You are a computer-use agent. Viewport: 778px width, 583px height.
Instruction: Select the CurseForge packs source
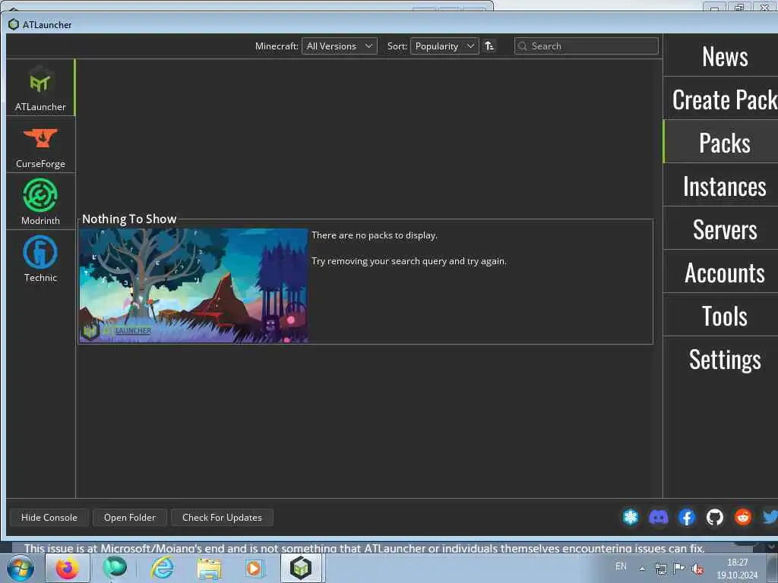click(40, 145)
